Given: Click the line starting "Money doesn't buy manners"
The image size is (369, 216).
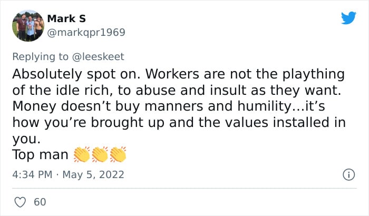Looking at the screenshot, I should pos(169,106).
